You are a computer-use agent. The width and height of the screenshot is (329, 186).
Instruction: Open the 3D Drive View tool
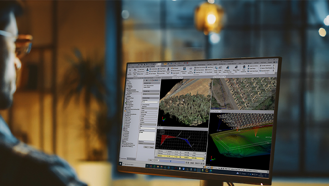pyautogui.click(x=168, y=71)
